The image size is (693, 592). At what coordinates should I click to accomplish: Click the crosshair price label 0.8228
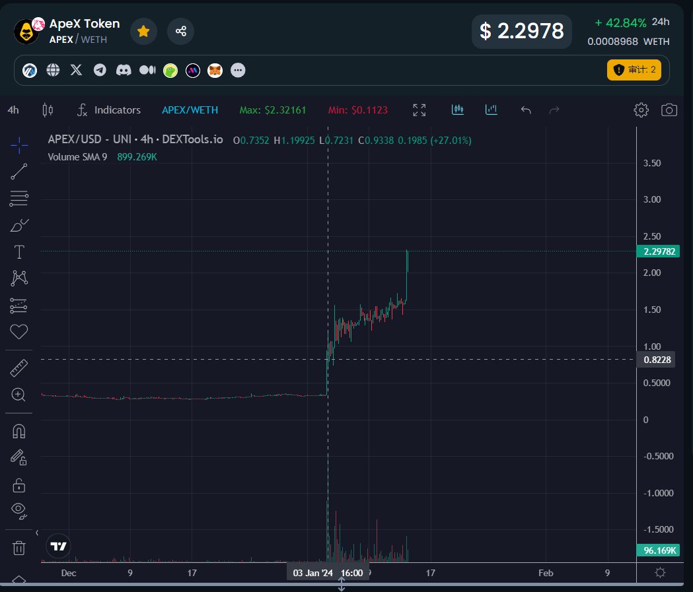point(657,360)
